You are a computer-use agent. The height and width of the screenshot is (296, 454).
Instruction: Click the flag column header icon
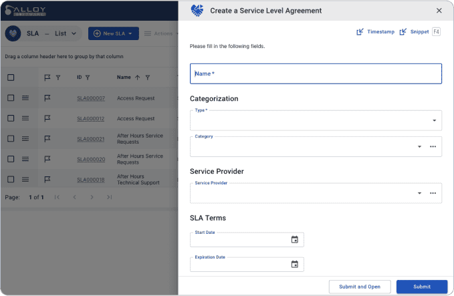click(x=47, y=78)
